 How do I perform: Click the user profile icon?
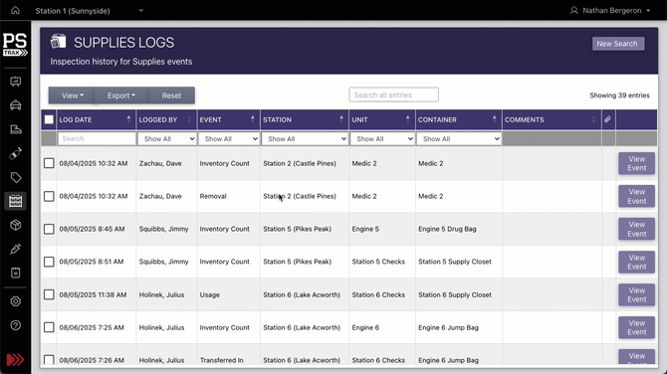click(x=573, y=11)
